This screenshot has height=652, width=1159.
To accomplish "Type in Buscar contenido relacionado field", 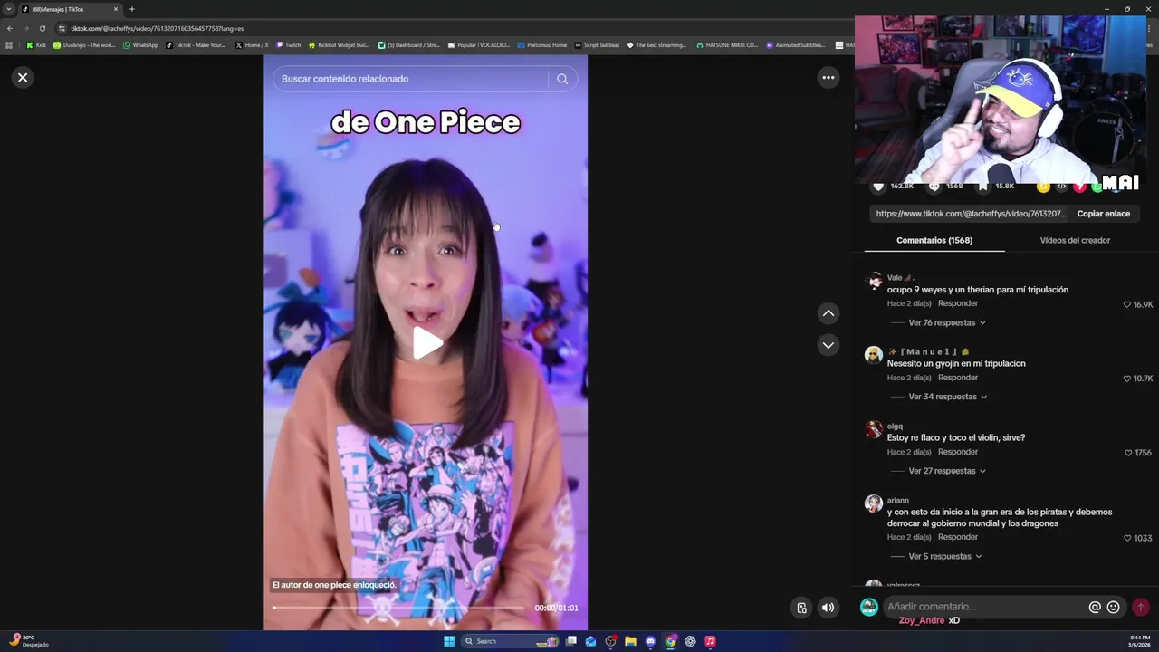I will click(412, 79).
